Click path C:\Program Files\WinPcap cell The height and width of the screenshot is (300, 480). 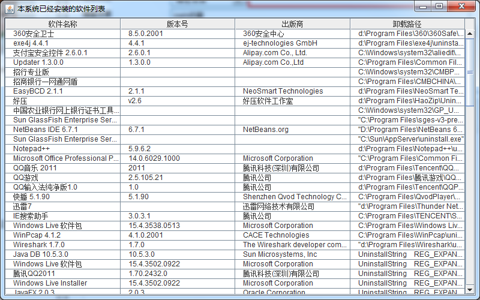point(407,235)
